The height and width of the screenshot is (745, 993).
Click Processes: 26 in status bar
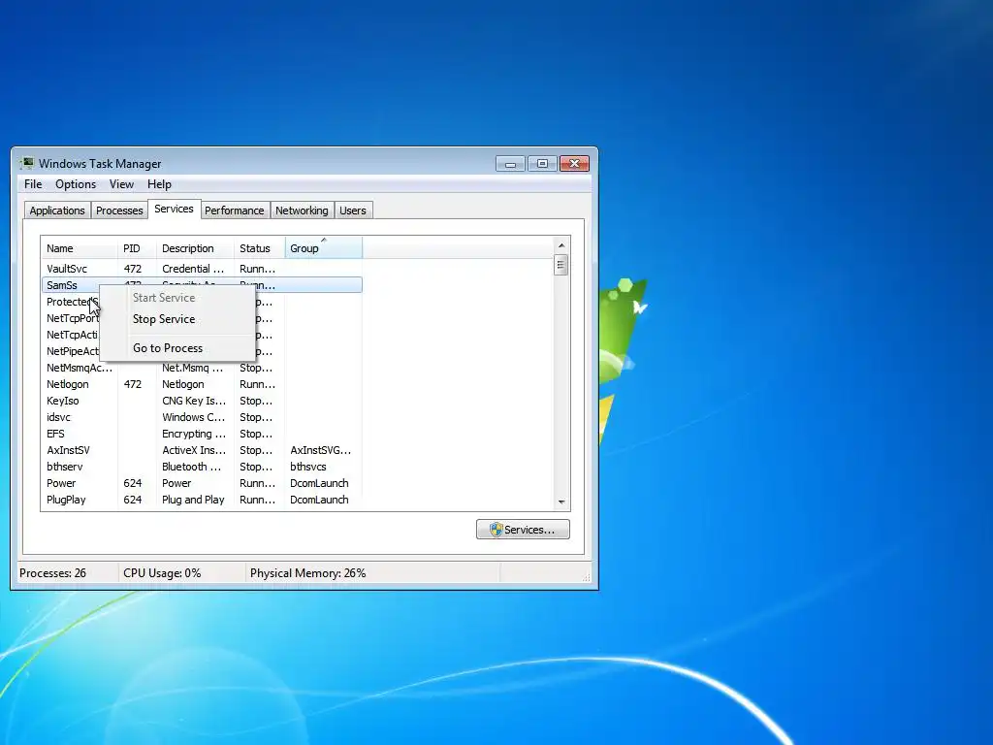pyautogui.click(x=52, y=573)
